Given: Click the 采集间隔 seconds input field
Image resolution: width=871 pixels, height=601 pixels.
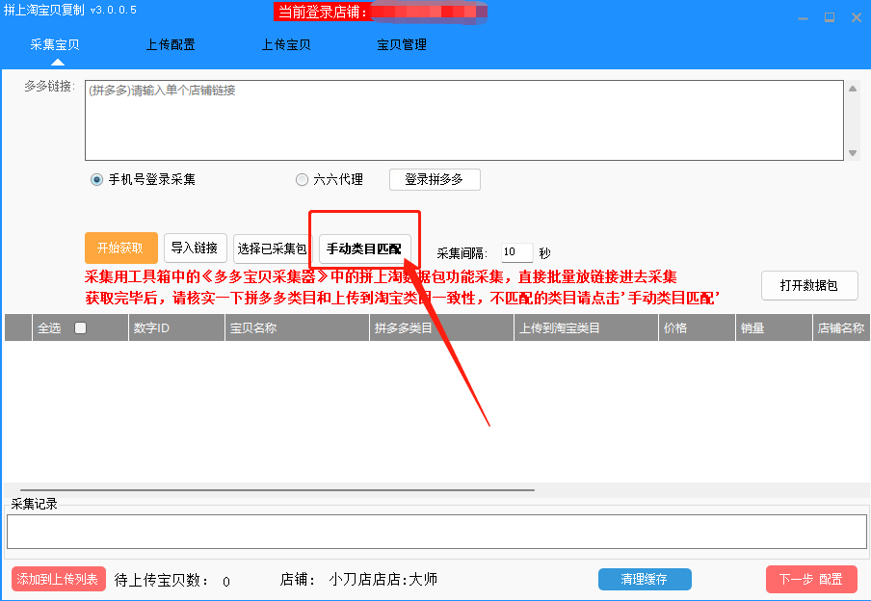Looking at the screenshot, I should 516,252.
